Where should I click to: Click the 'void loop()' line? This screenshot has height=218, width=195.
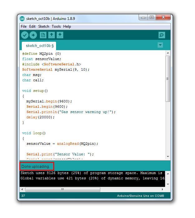coord(34,133)
